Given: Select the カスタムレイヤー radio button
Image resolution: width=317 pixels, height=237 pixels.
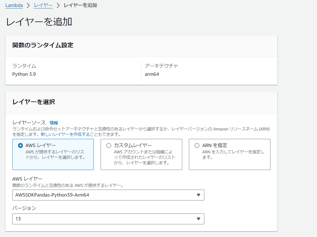Looking at the screenshot, I should coord(109,145).
